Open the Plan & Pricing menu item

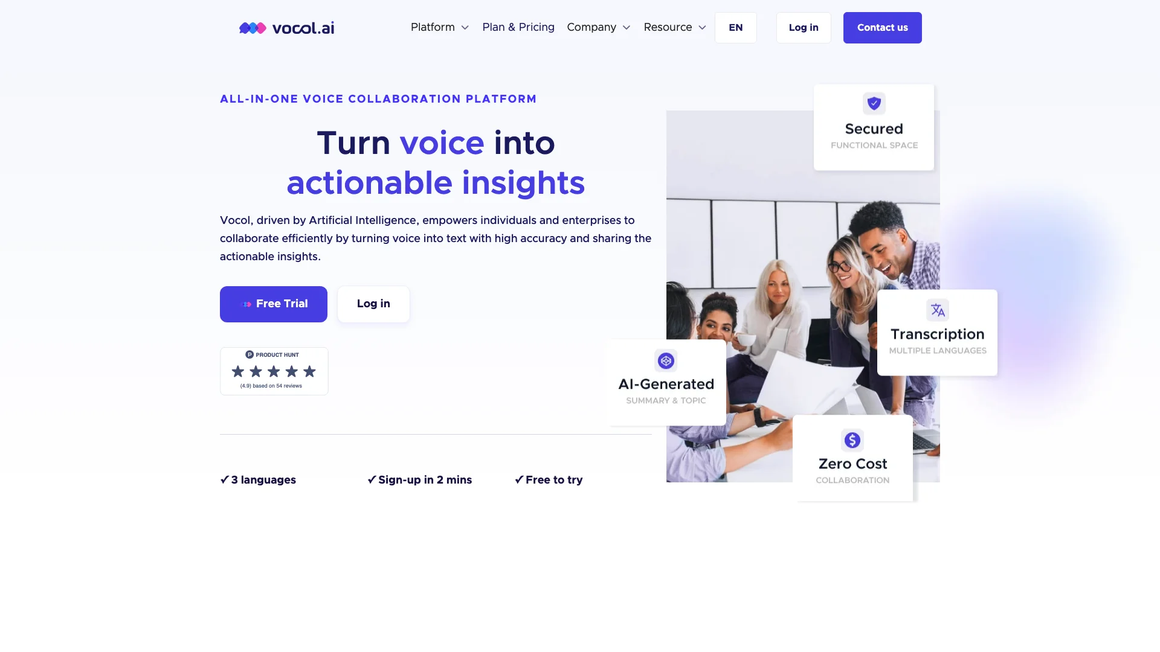[x=518, y=27]
